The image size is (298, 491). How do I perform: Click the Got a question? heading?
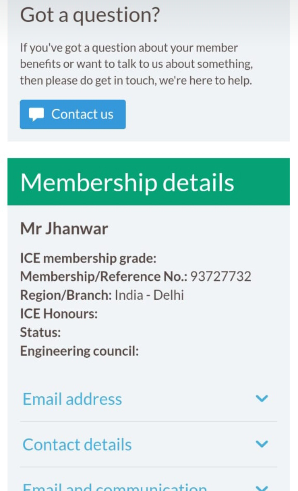(x=90, y=15)
